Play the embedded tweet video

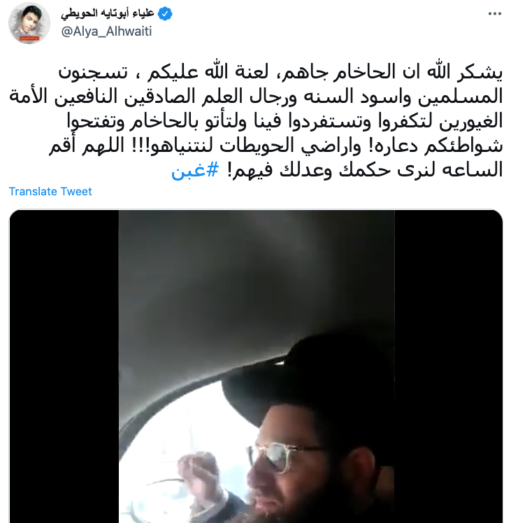pos(256,366)
